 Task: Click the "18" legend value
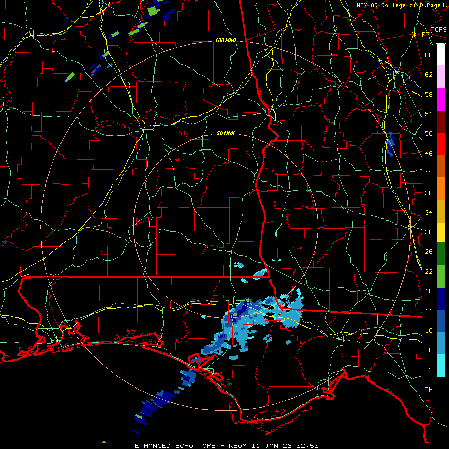tap(429, 291)
